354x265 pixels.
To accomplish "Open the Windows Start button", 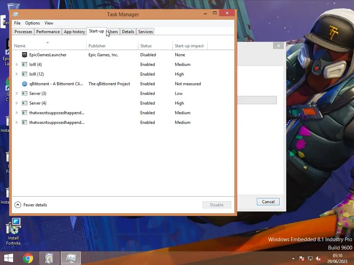I will pos(9,258).
